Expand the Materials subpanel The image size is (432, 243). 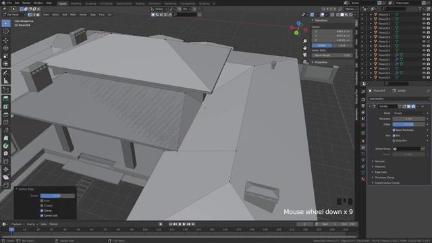[x=380, y=167]
